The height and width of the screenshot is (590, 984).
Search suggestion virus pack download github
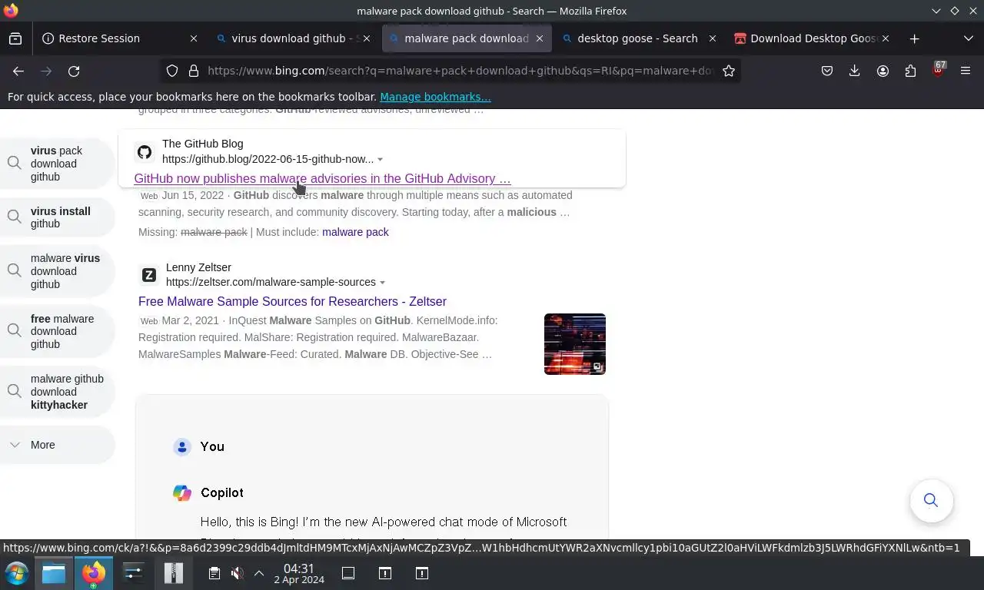pyautogui.click(x=58, y=164)
